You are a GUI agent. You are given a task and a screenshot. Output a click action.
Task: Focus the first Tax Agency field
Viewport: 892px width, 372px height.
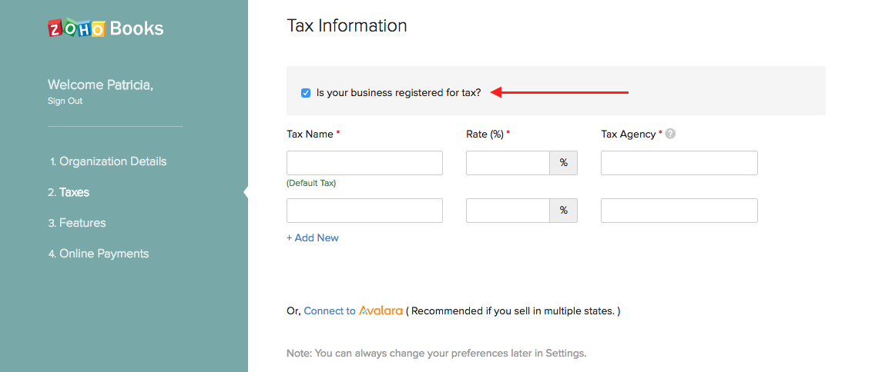(679, 163)
